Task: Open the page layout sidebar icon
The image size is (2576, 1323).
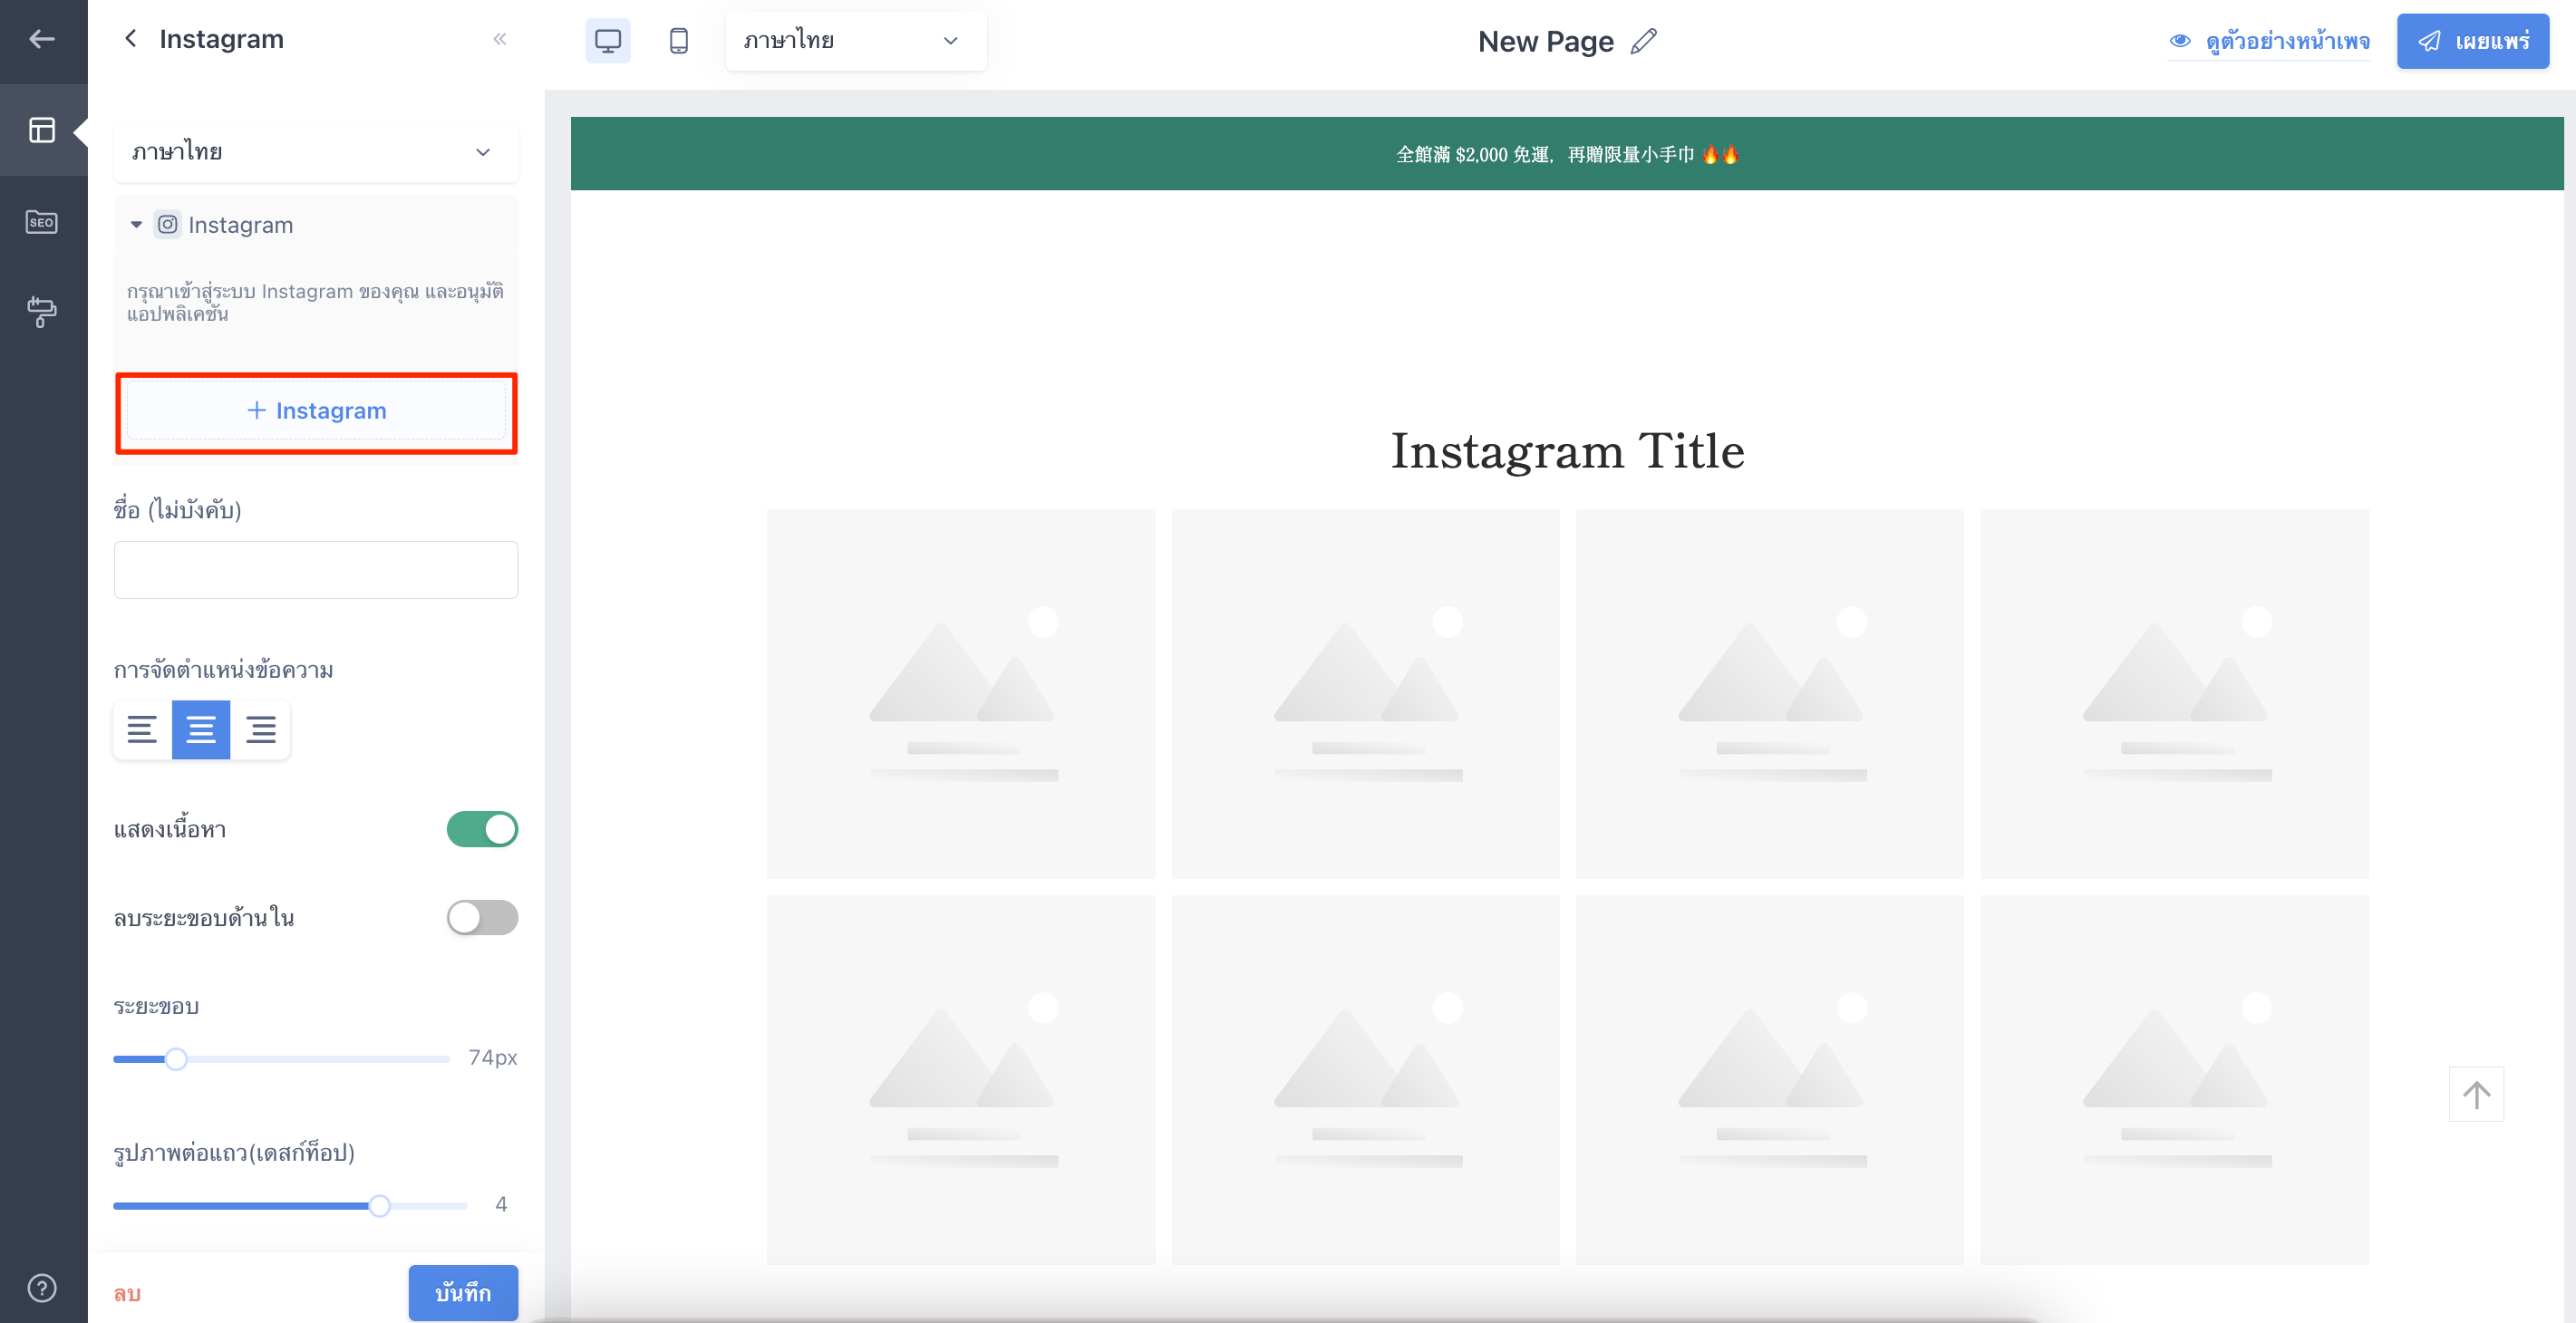Action: coord(42,130)
